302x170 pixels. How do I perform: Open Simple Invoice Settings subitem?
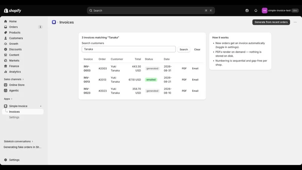coord(14,117)
